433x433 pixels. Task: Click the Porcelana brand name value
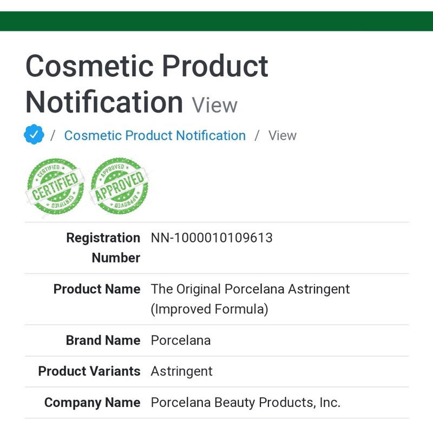click(181, 340)
